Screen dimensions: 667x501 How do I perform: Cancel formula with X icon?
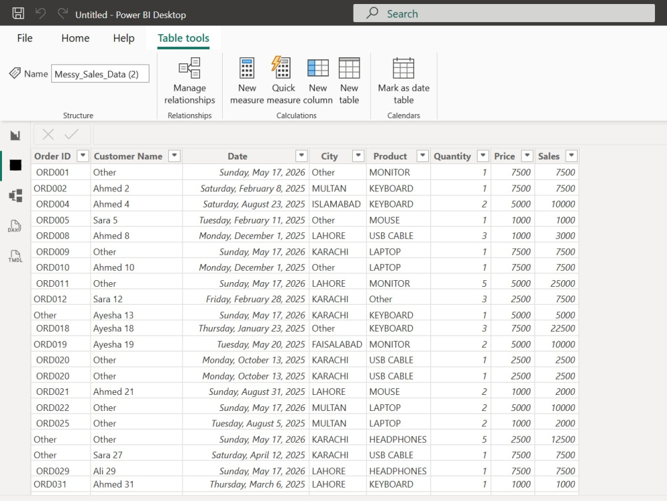[x=48, y=135]
